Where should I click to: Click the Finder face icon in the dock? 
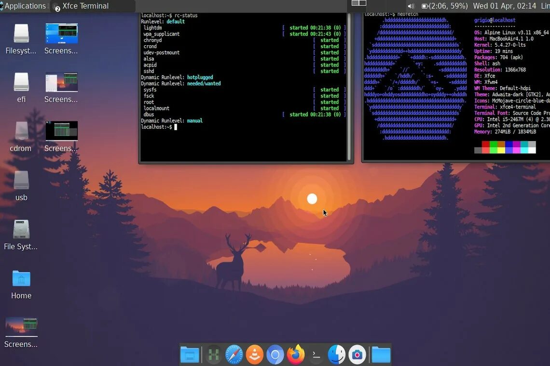coord(337,354)
